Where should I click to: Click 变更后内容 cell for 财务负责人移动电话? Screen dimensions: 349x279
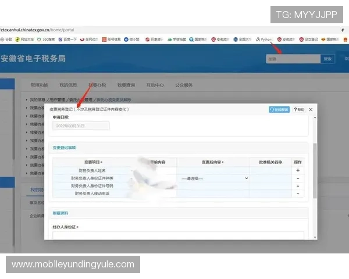pyautogui.click(x=213, y=194)
